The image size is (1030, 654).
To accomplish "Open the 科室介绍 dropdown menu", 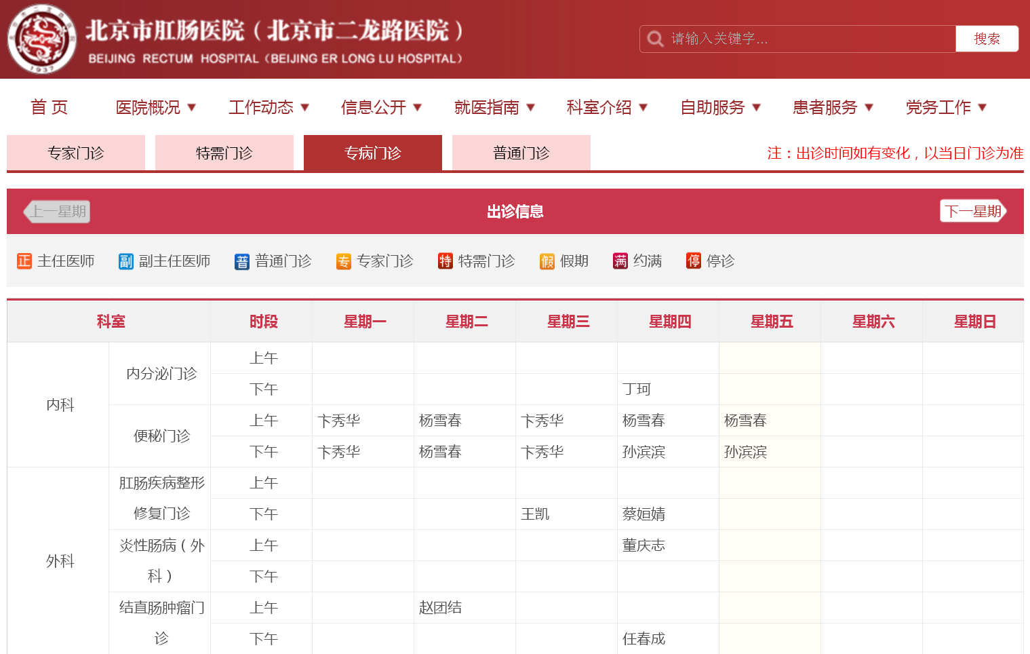I will [607, 107].
